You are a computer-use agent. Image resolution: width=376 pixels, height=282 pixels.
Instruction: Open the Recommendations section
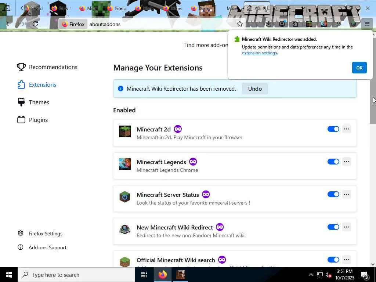pos(47,67)
